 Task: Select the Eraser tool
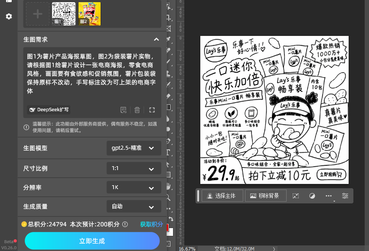[169, 96]
